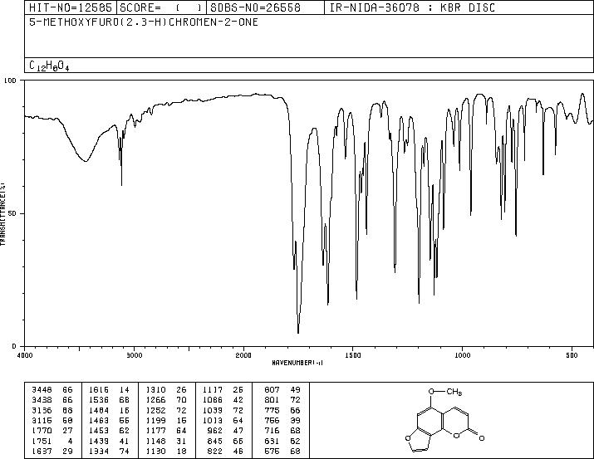The image size is (594, 459).
Task: Click the TRANSMITTANCE axis title
Action: 2,214
